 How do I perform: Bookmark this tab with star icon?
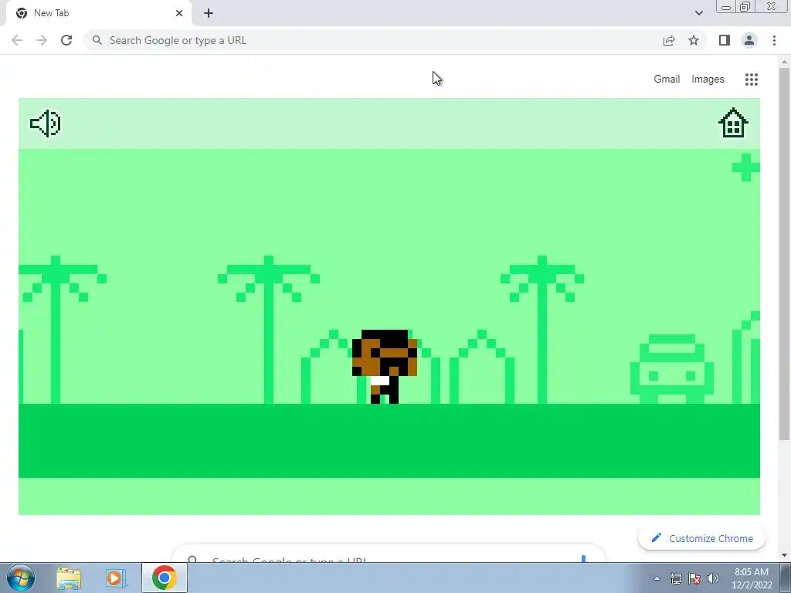pos(694,40)
